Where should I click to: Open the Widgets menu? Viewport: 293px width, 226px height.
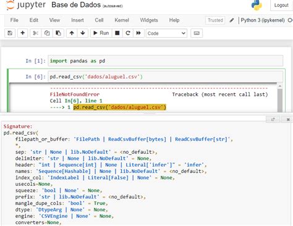149,20
